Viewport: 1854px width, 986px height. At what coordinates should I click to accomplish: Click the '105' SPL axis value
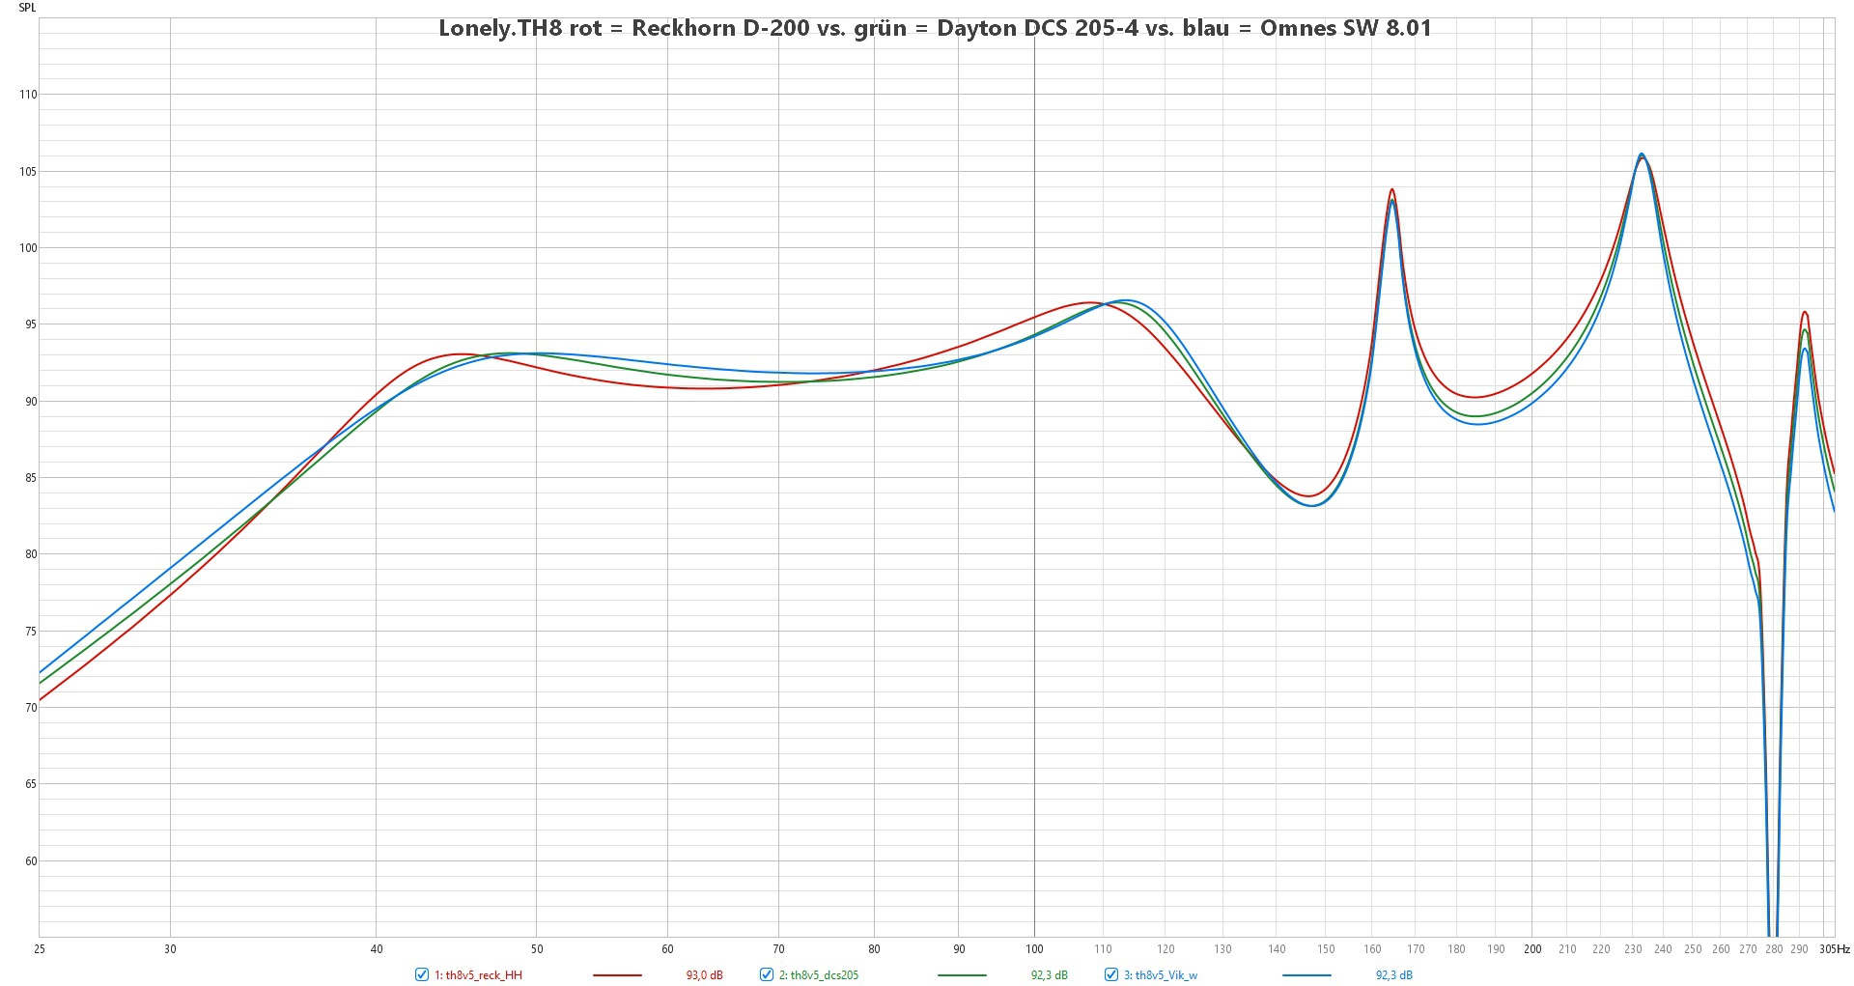pos(28,172)
